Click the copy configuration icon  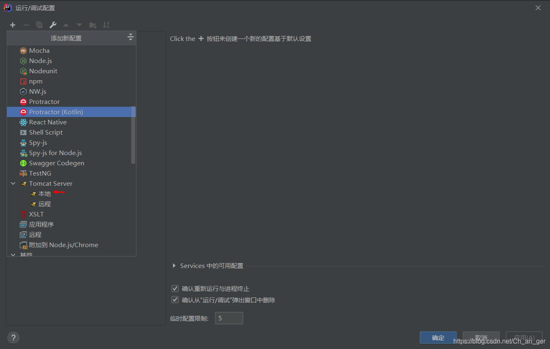click(39, 25)
